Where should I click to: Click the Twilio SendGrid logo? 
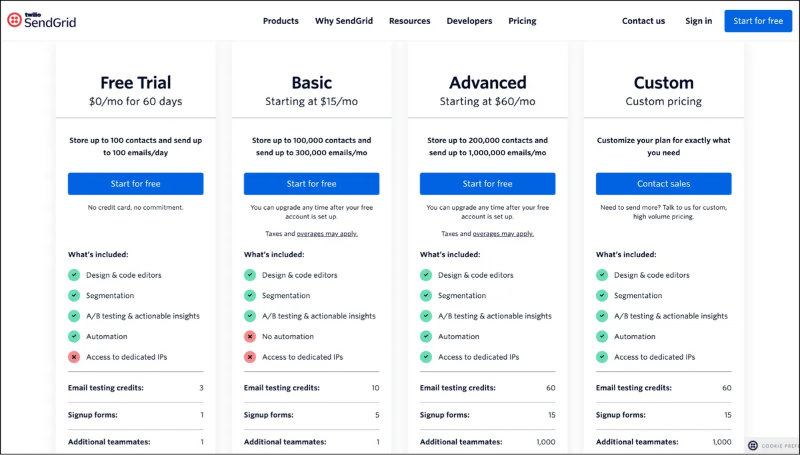(41, 21)
